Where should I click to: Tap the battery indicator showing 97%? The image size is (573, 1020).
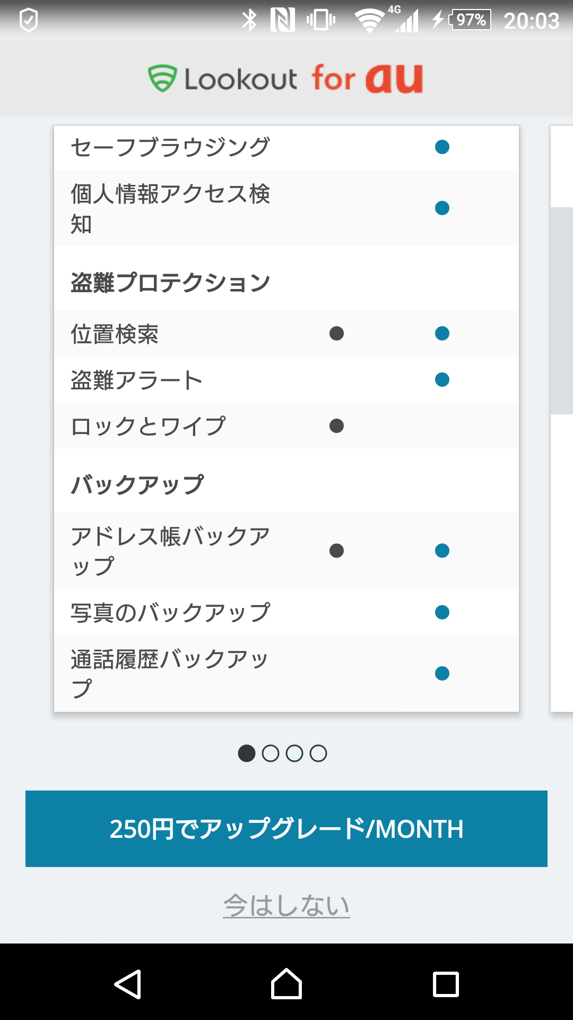470,21
